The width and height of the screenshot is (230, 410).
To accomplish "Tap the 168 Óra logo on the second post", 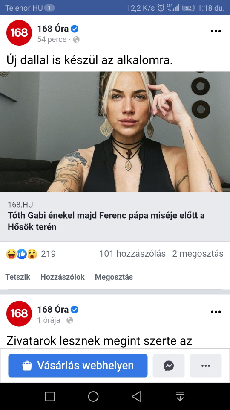I will click(x=19, y=313).
